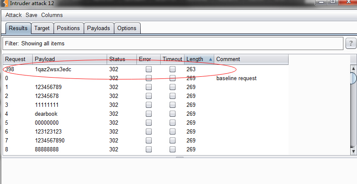Click status 302 of dearbook row
The width and height of the screenshot is (357, 184).
click(113, 114)
